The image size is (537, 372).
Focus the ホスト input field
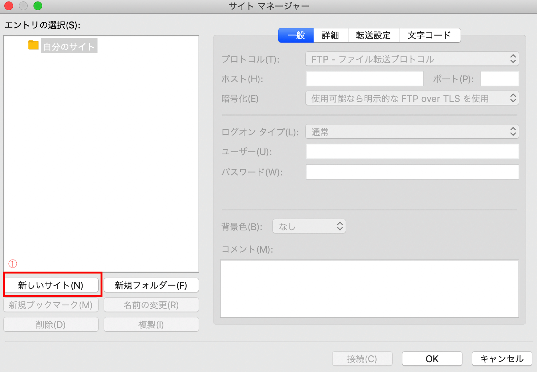tap(365, 79)
